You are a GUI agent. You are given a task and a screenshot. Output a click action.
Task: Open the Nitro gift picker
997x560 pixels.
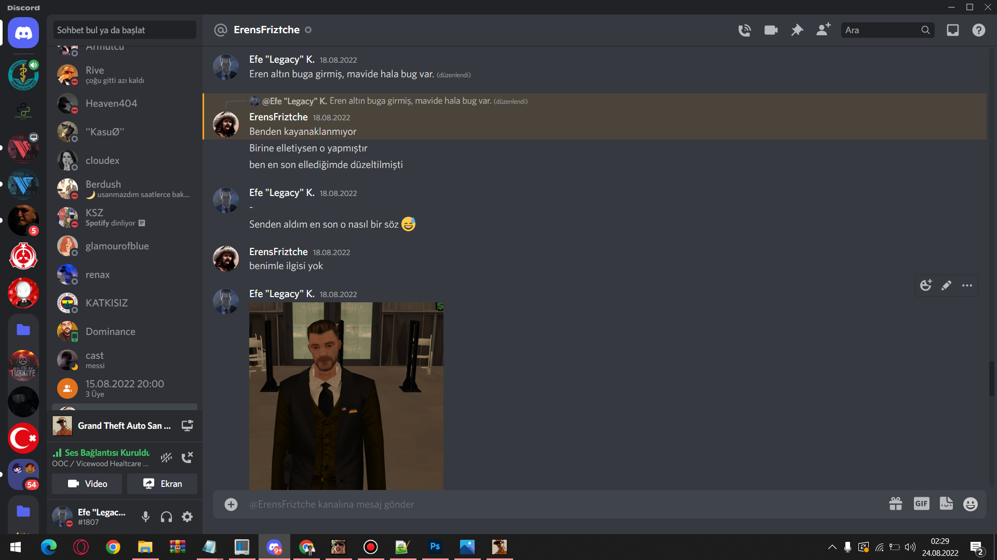[x=896, y=504]
